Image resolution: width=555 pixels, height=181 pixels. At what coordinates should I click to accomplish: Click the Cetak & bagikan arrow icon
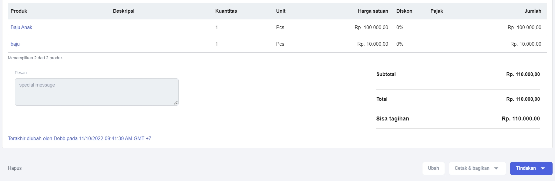click(496, 169)
